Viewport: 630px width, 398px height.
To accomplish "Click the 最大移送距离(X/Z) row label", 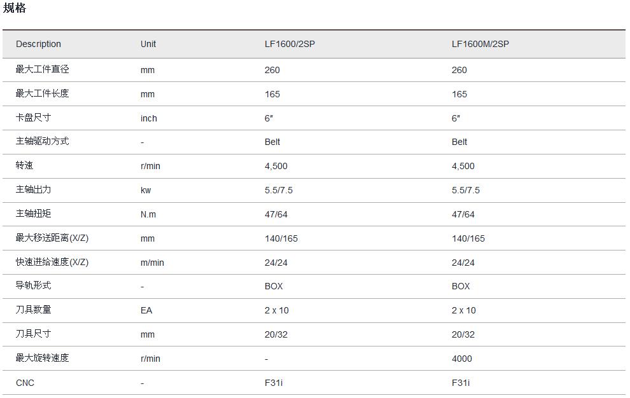I will [52, 238].
